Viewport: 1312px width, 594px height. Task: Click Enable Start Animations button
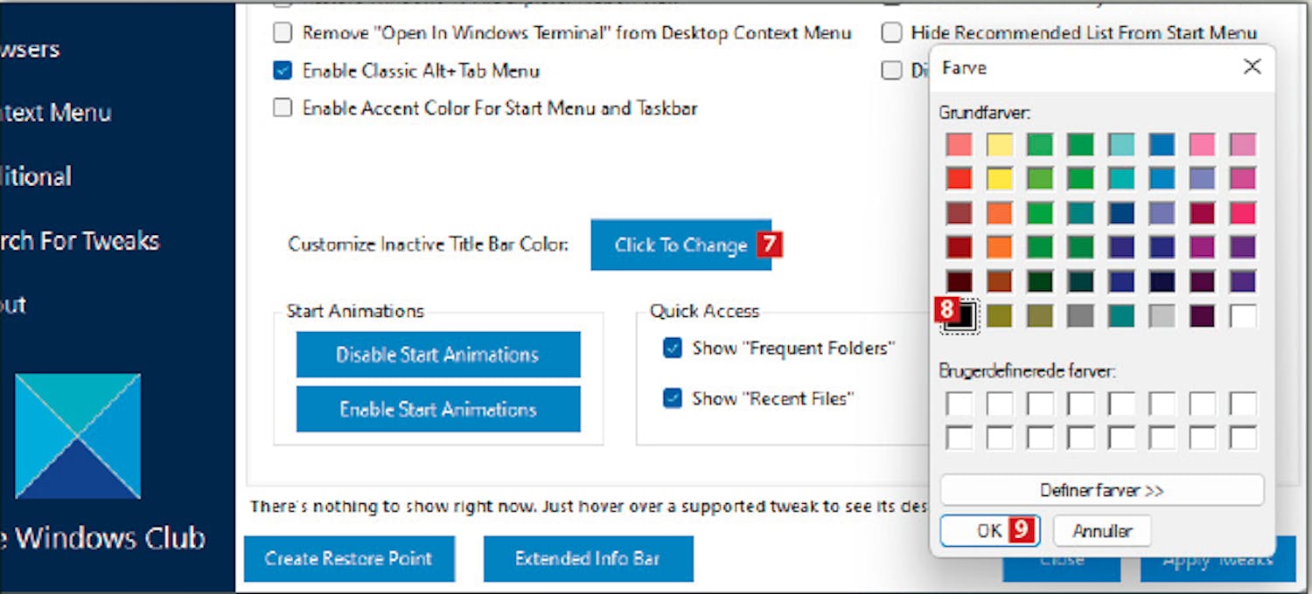pyautogui.click(x=437, y=409)
